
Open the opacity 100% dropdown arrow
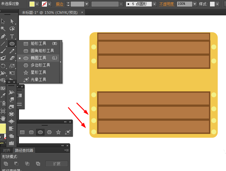click(x=195, y=4)
